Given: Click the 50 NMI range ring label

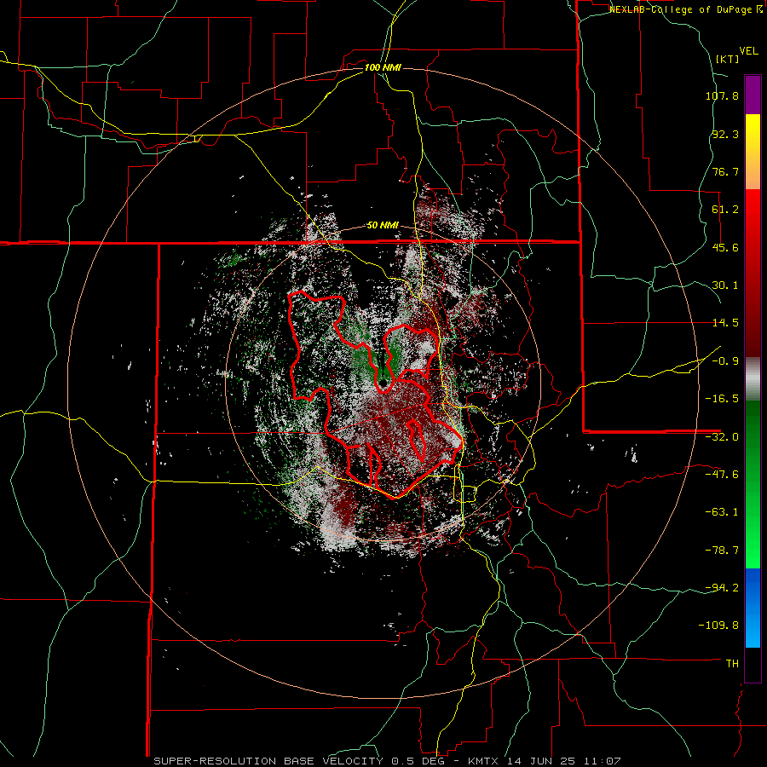Looking at the screenshot, I should (383, 226).
